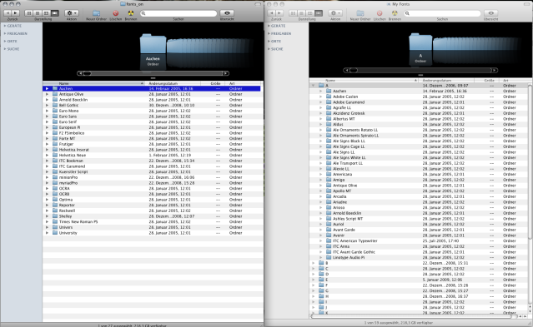Viewport: 533px width, 327px height.
Task: Select 'Times New Roman PS' row in fonts_on
Action: click(x=152, y=222)
